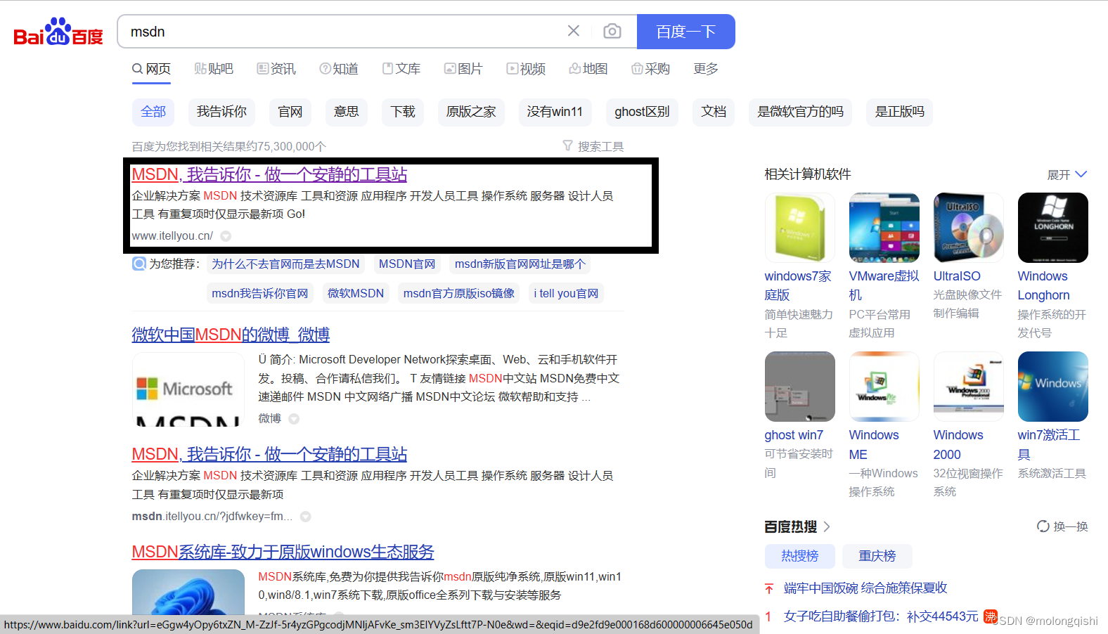1108x634 pixels.
Task: Click suggestion 为什么不去官网而是去MSDN
Action: pos(285,264)
